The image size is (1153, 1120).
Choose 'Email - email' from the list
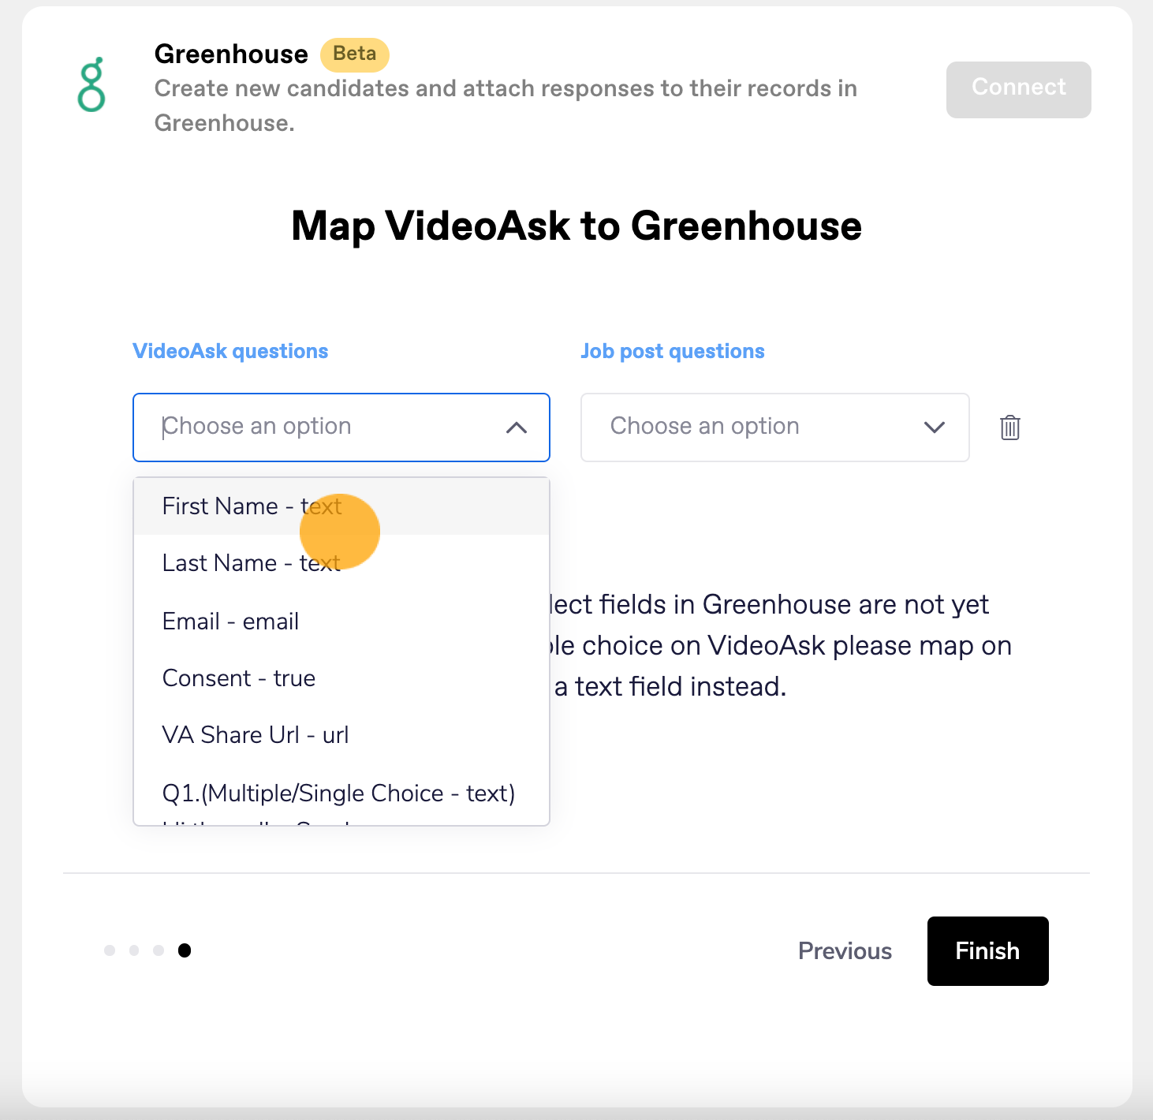341,622
